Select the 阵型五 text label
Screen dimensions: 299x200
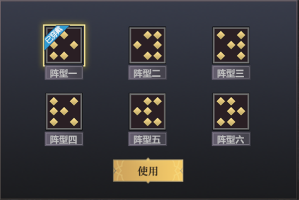pos(148,139)
